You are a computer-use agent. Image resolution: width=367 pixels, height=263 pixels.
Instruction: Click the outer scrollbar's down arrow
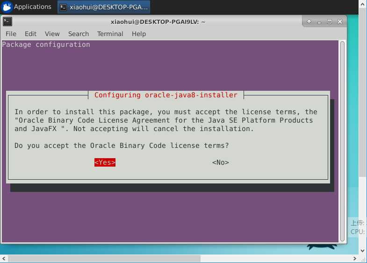click(362, 250)
